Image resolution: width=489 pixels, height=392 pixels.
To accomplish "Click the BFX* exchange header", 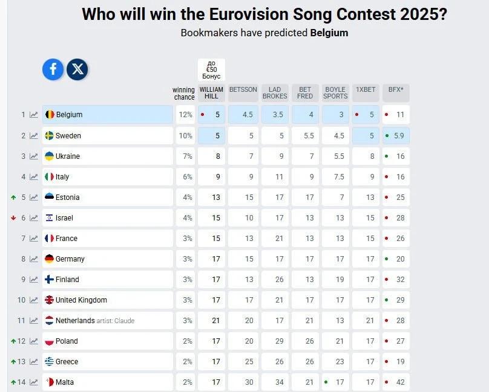I will [x=396, y=90].
